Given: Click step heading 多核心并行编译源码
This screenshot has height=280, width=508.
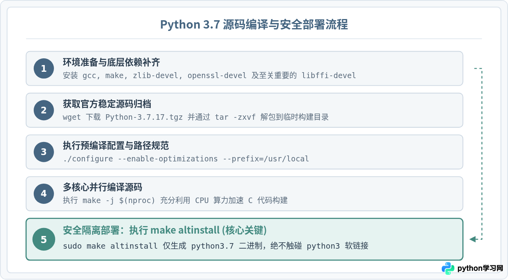Looking at the screenshot, I should (102, 187).
